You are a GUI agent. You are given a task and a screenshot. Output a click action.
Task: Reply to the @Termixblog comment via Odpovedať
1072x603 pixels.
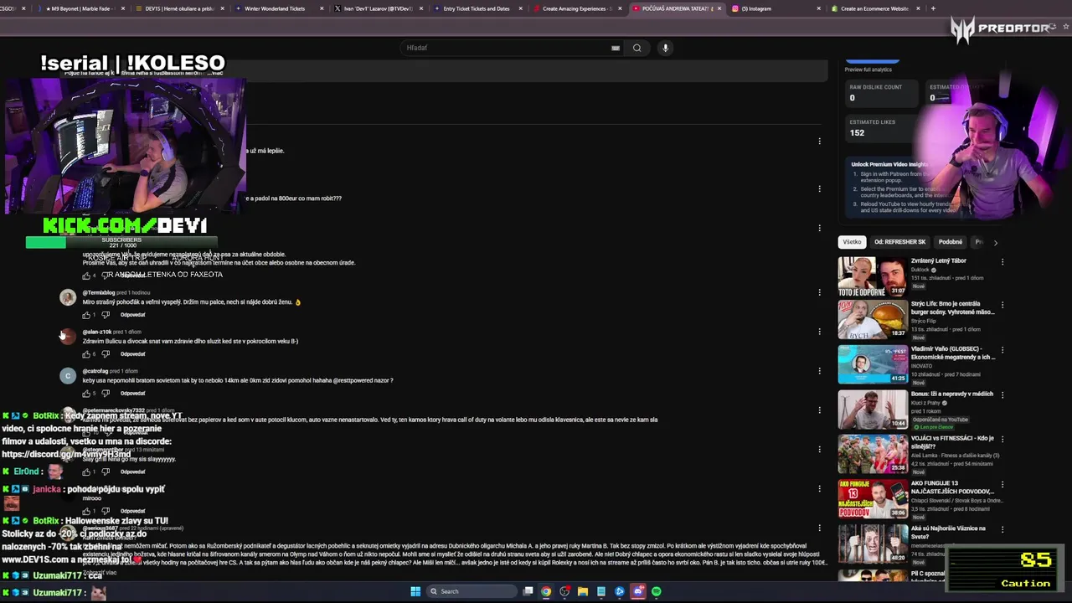tap(132, 315)
